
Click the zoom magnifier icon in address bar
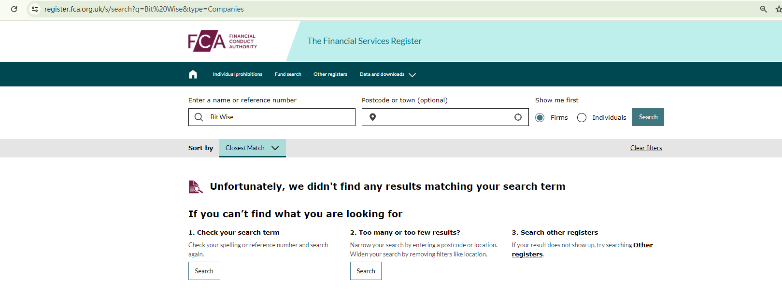pyautogui.click(x=764, y=9)
